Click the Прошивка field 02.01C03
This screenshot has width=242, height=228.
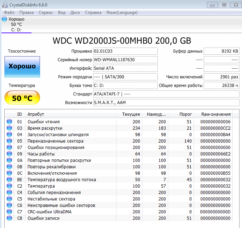pos(125,51)
